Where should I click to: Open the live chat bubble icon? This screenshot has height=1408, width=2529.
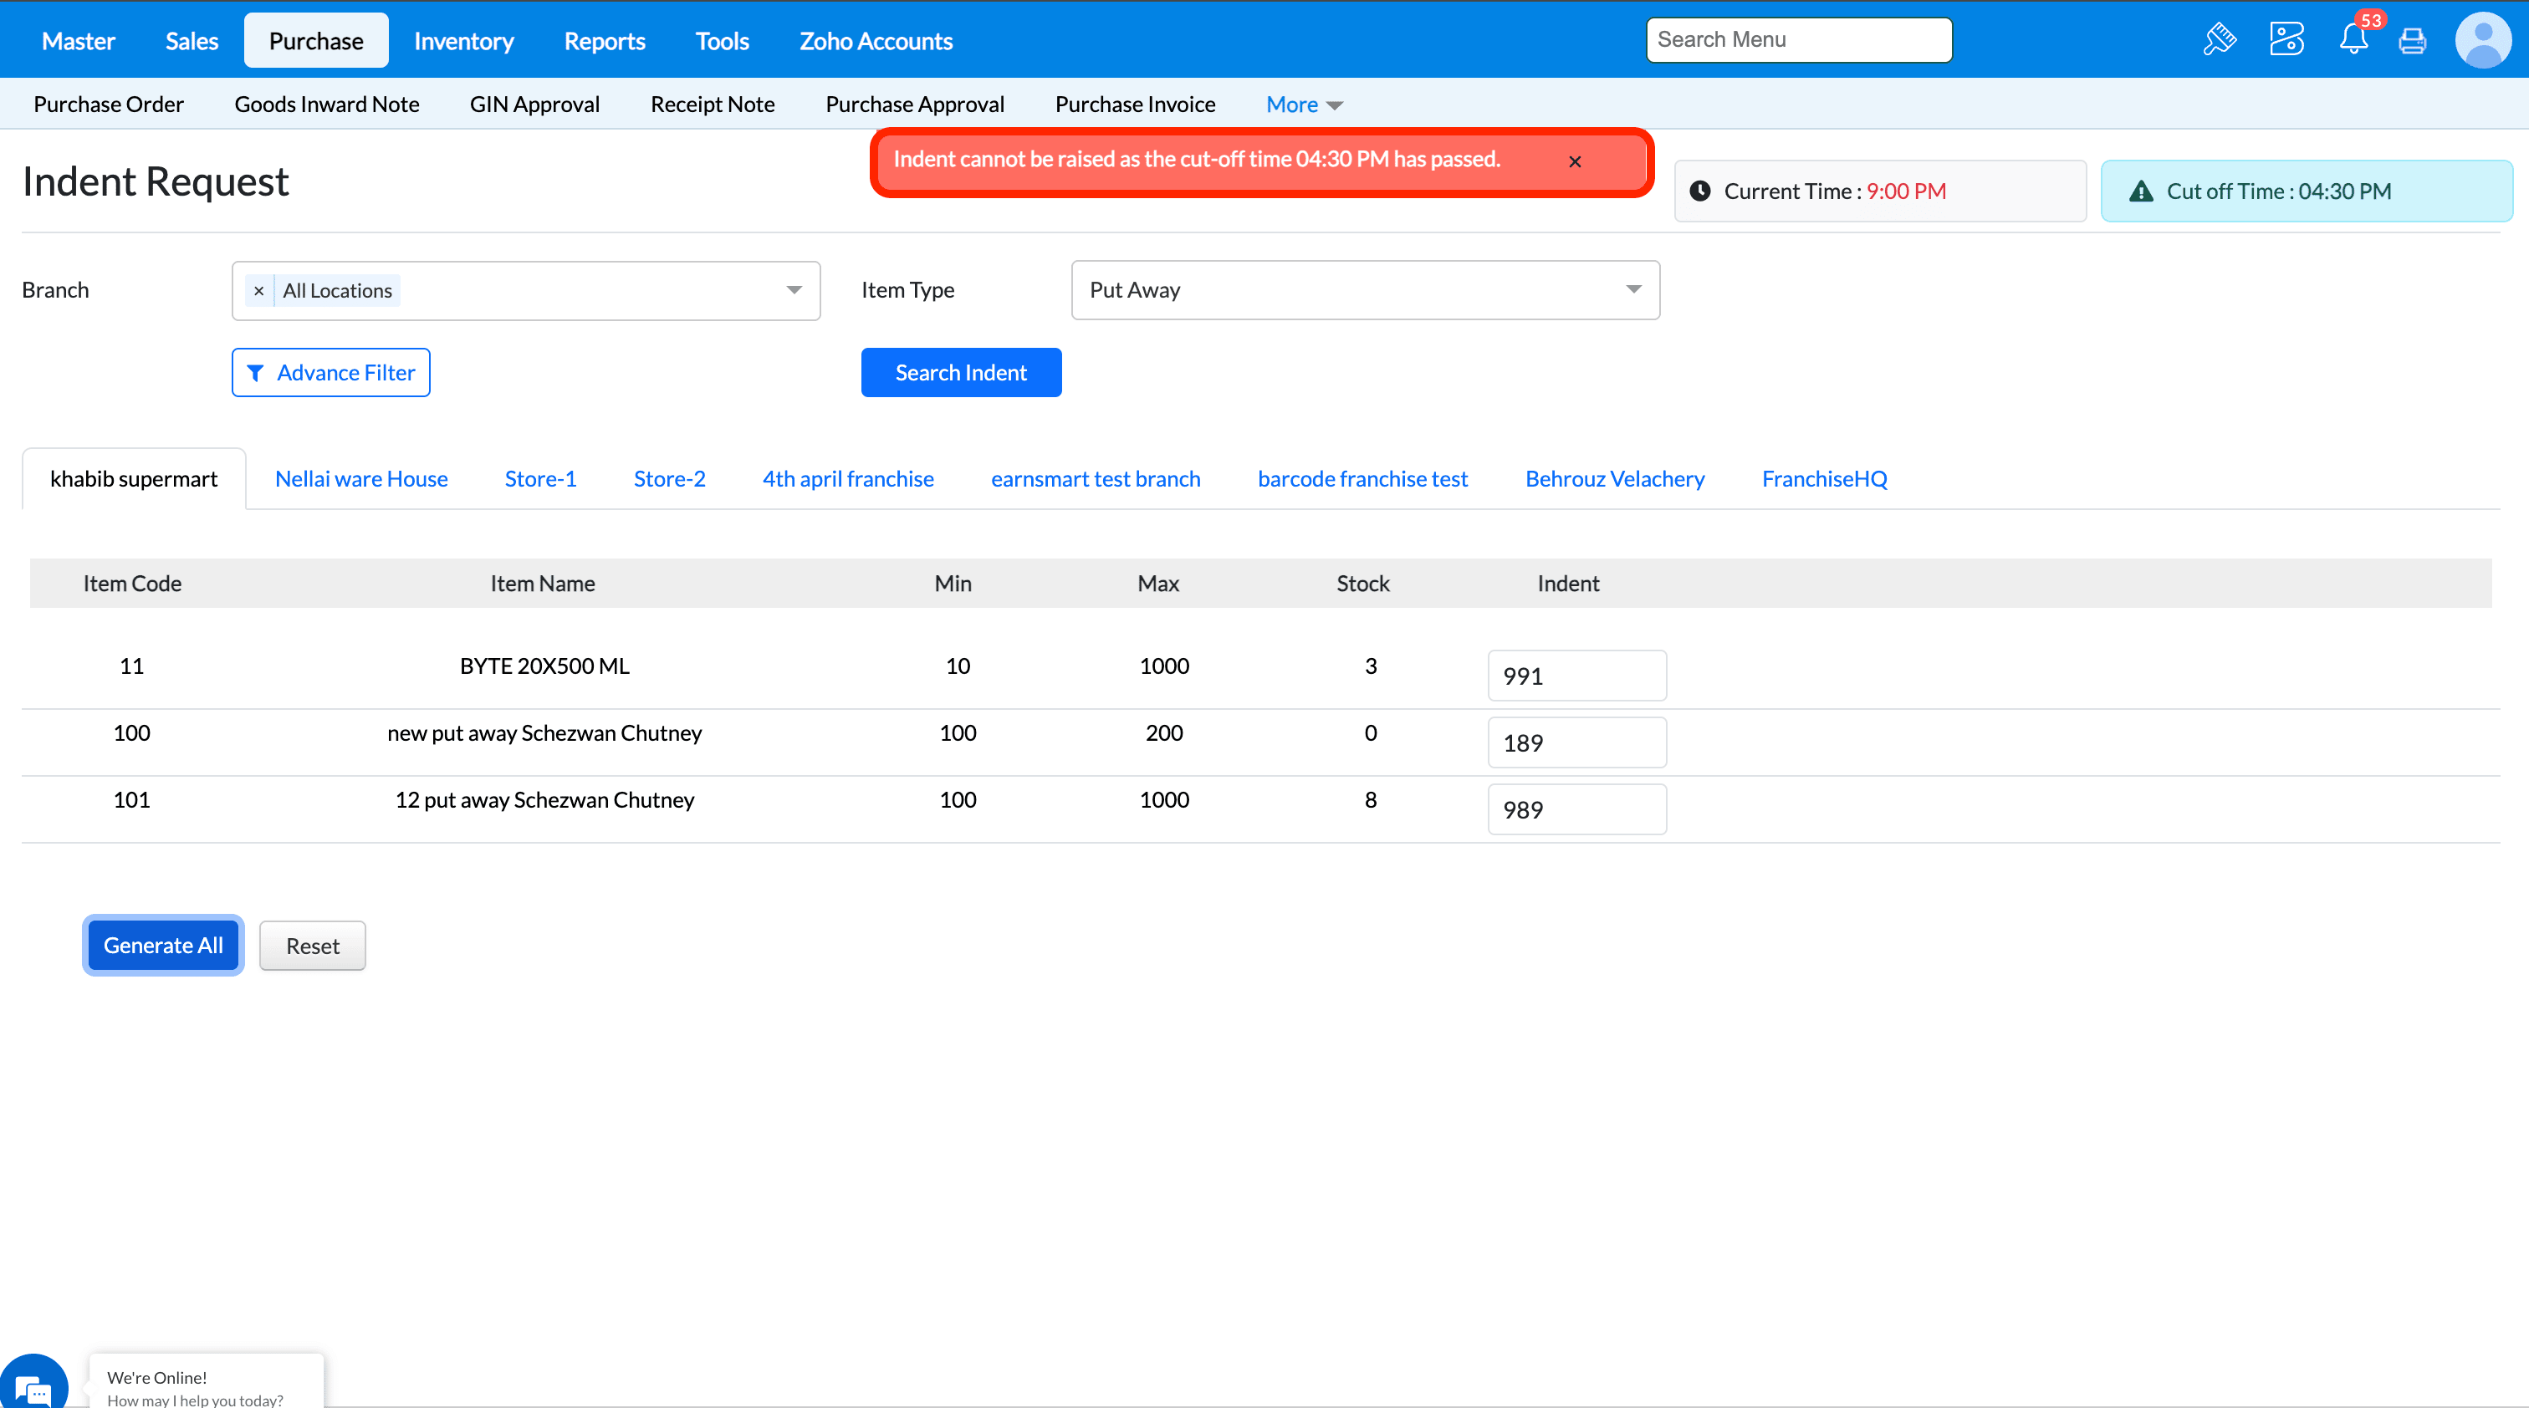pyautogui.click(x=33, y=1385)
